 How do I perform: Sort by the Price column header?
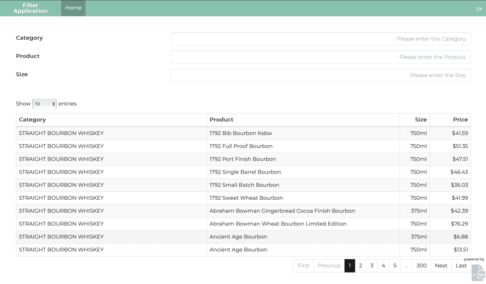(x=450, y=120)
